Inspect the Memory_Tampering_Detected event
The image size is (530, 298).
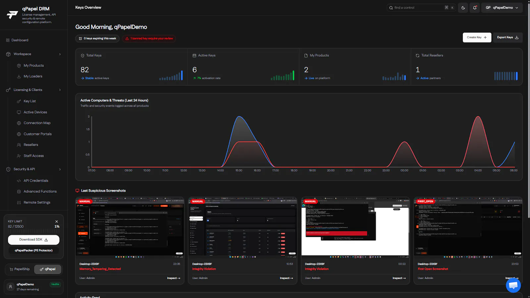(x=174, y=278)
